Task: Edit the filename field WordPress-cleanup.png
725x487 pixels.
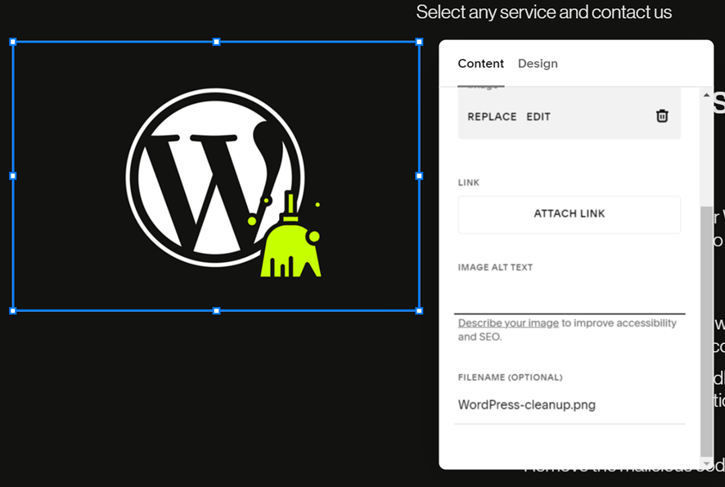Action: point(570,405)
